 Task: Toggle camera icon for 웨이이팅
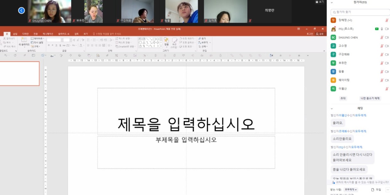387,80
